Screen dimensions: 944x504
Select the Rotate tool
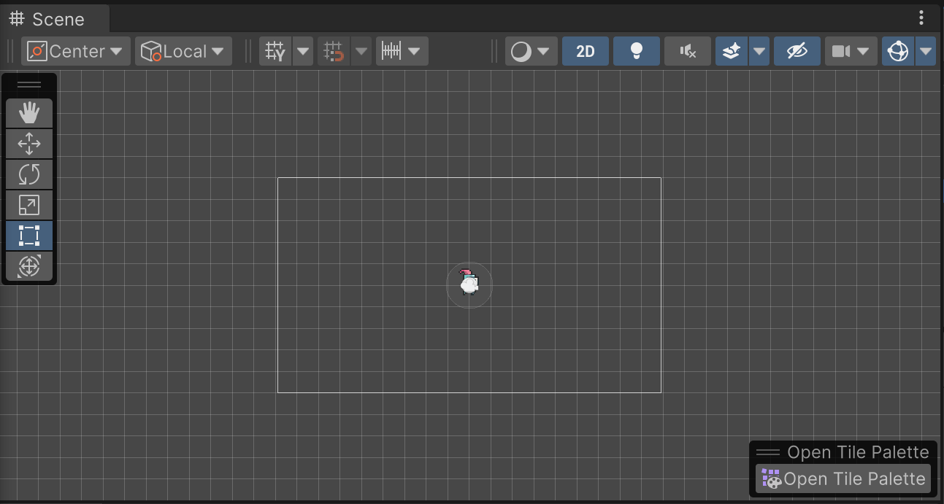(29, 174)
